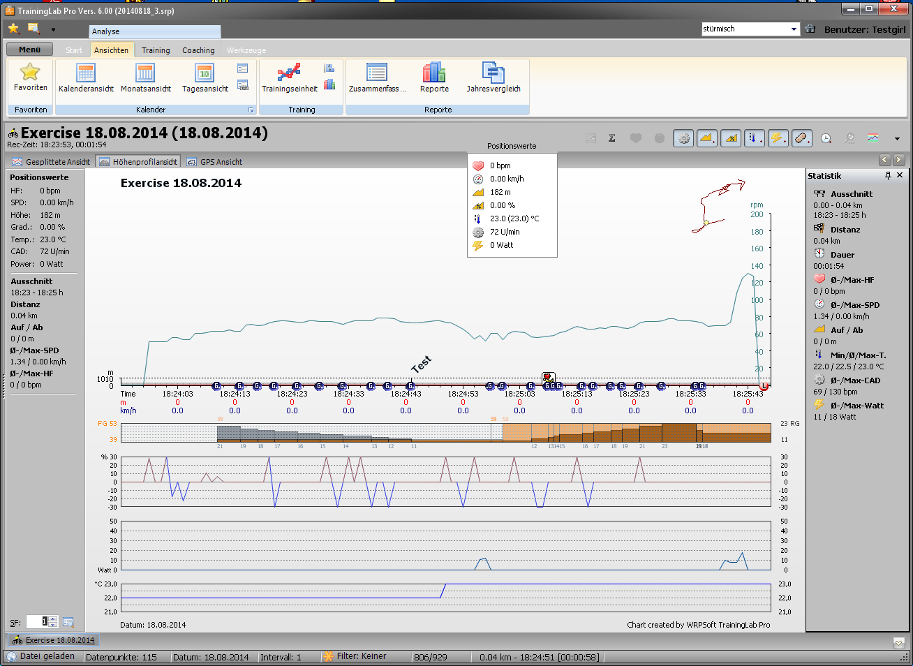The height and width of the screenshot is (666, 913).
Task: Click upper small icon next to Trainingseinheit
Action: (329, 68)
